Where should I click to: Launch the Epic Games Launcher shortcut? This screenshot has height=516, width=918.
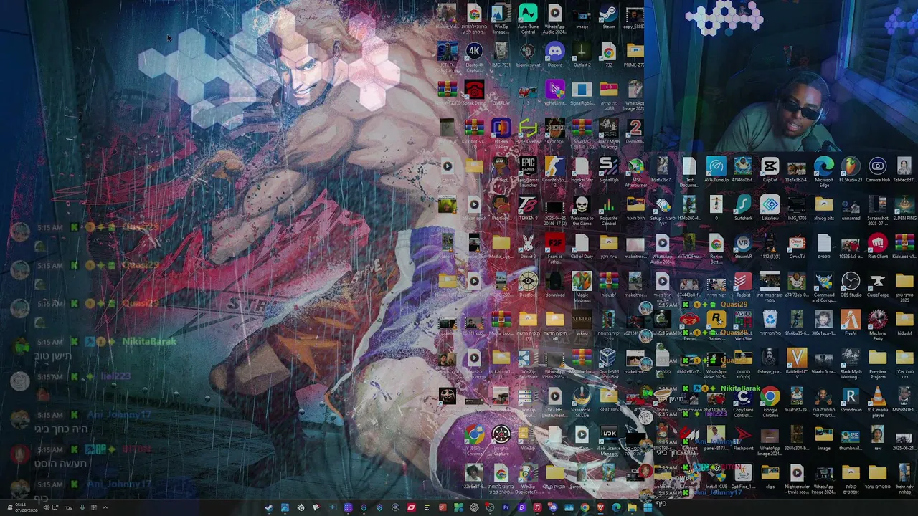click(x=528, y=173)
